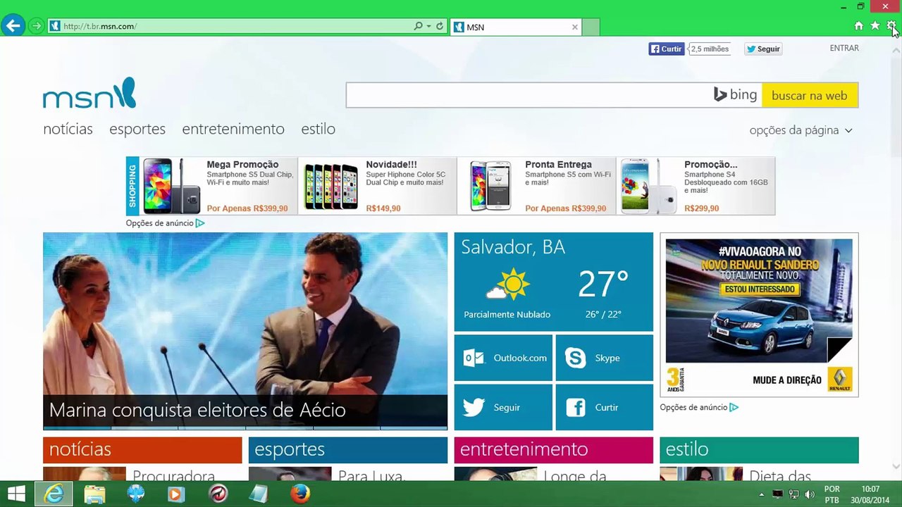Click Opções de anúncio under Renault ad
This screenshot has height=507, width=902.
[699, 407]
